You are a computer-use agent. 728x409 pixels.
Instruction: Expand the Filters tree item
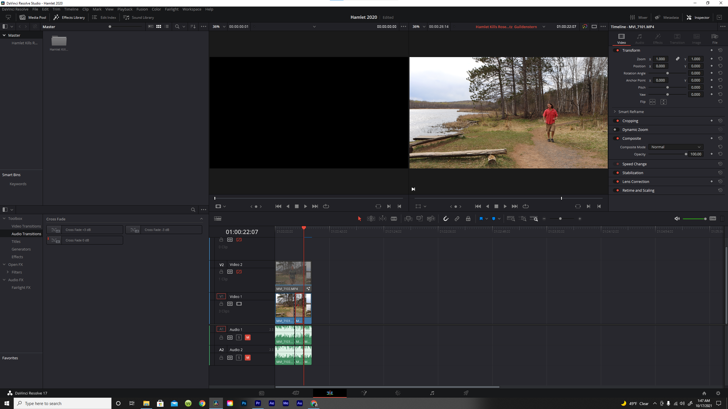[x=8, y=272]
